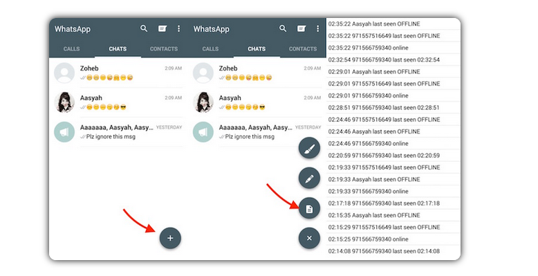Select the paintbrush floating button

tap(309, 148)
